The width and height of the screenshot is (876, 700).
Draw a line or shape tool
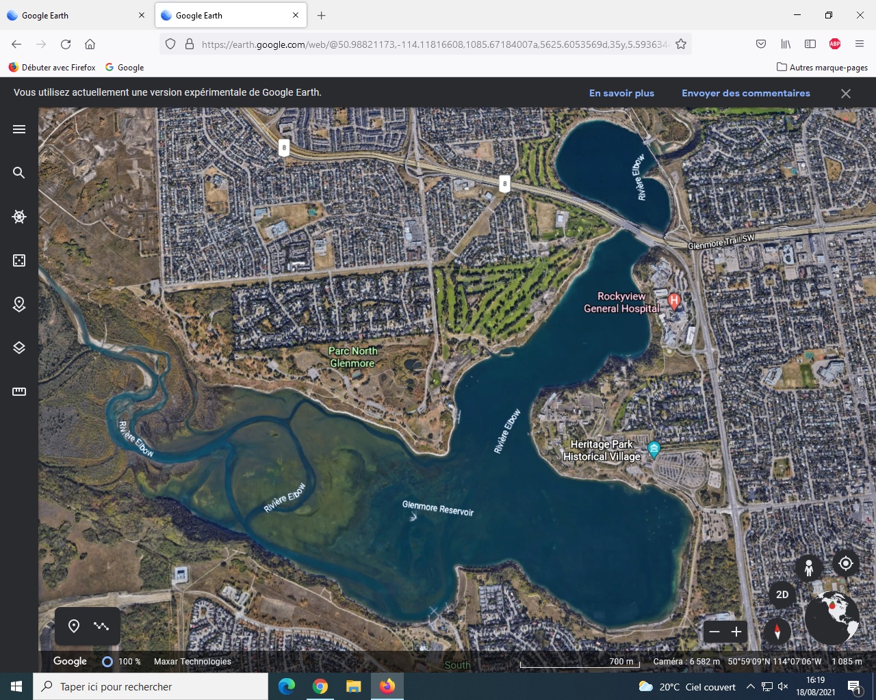pyautogui.click(x=101, y=626)
